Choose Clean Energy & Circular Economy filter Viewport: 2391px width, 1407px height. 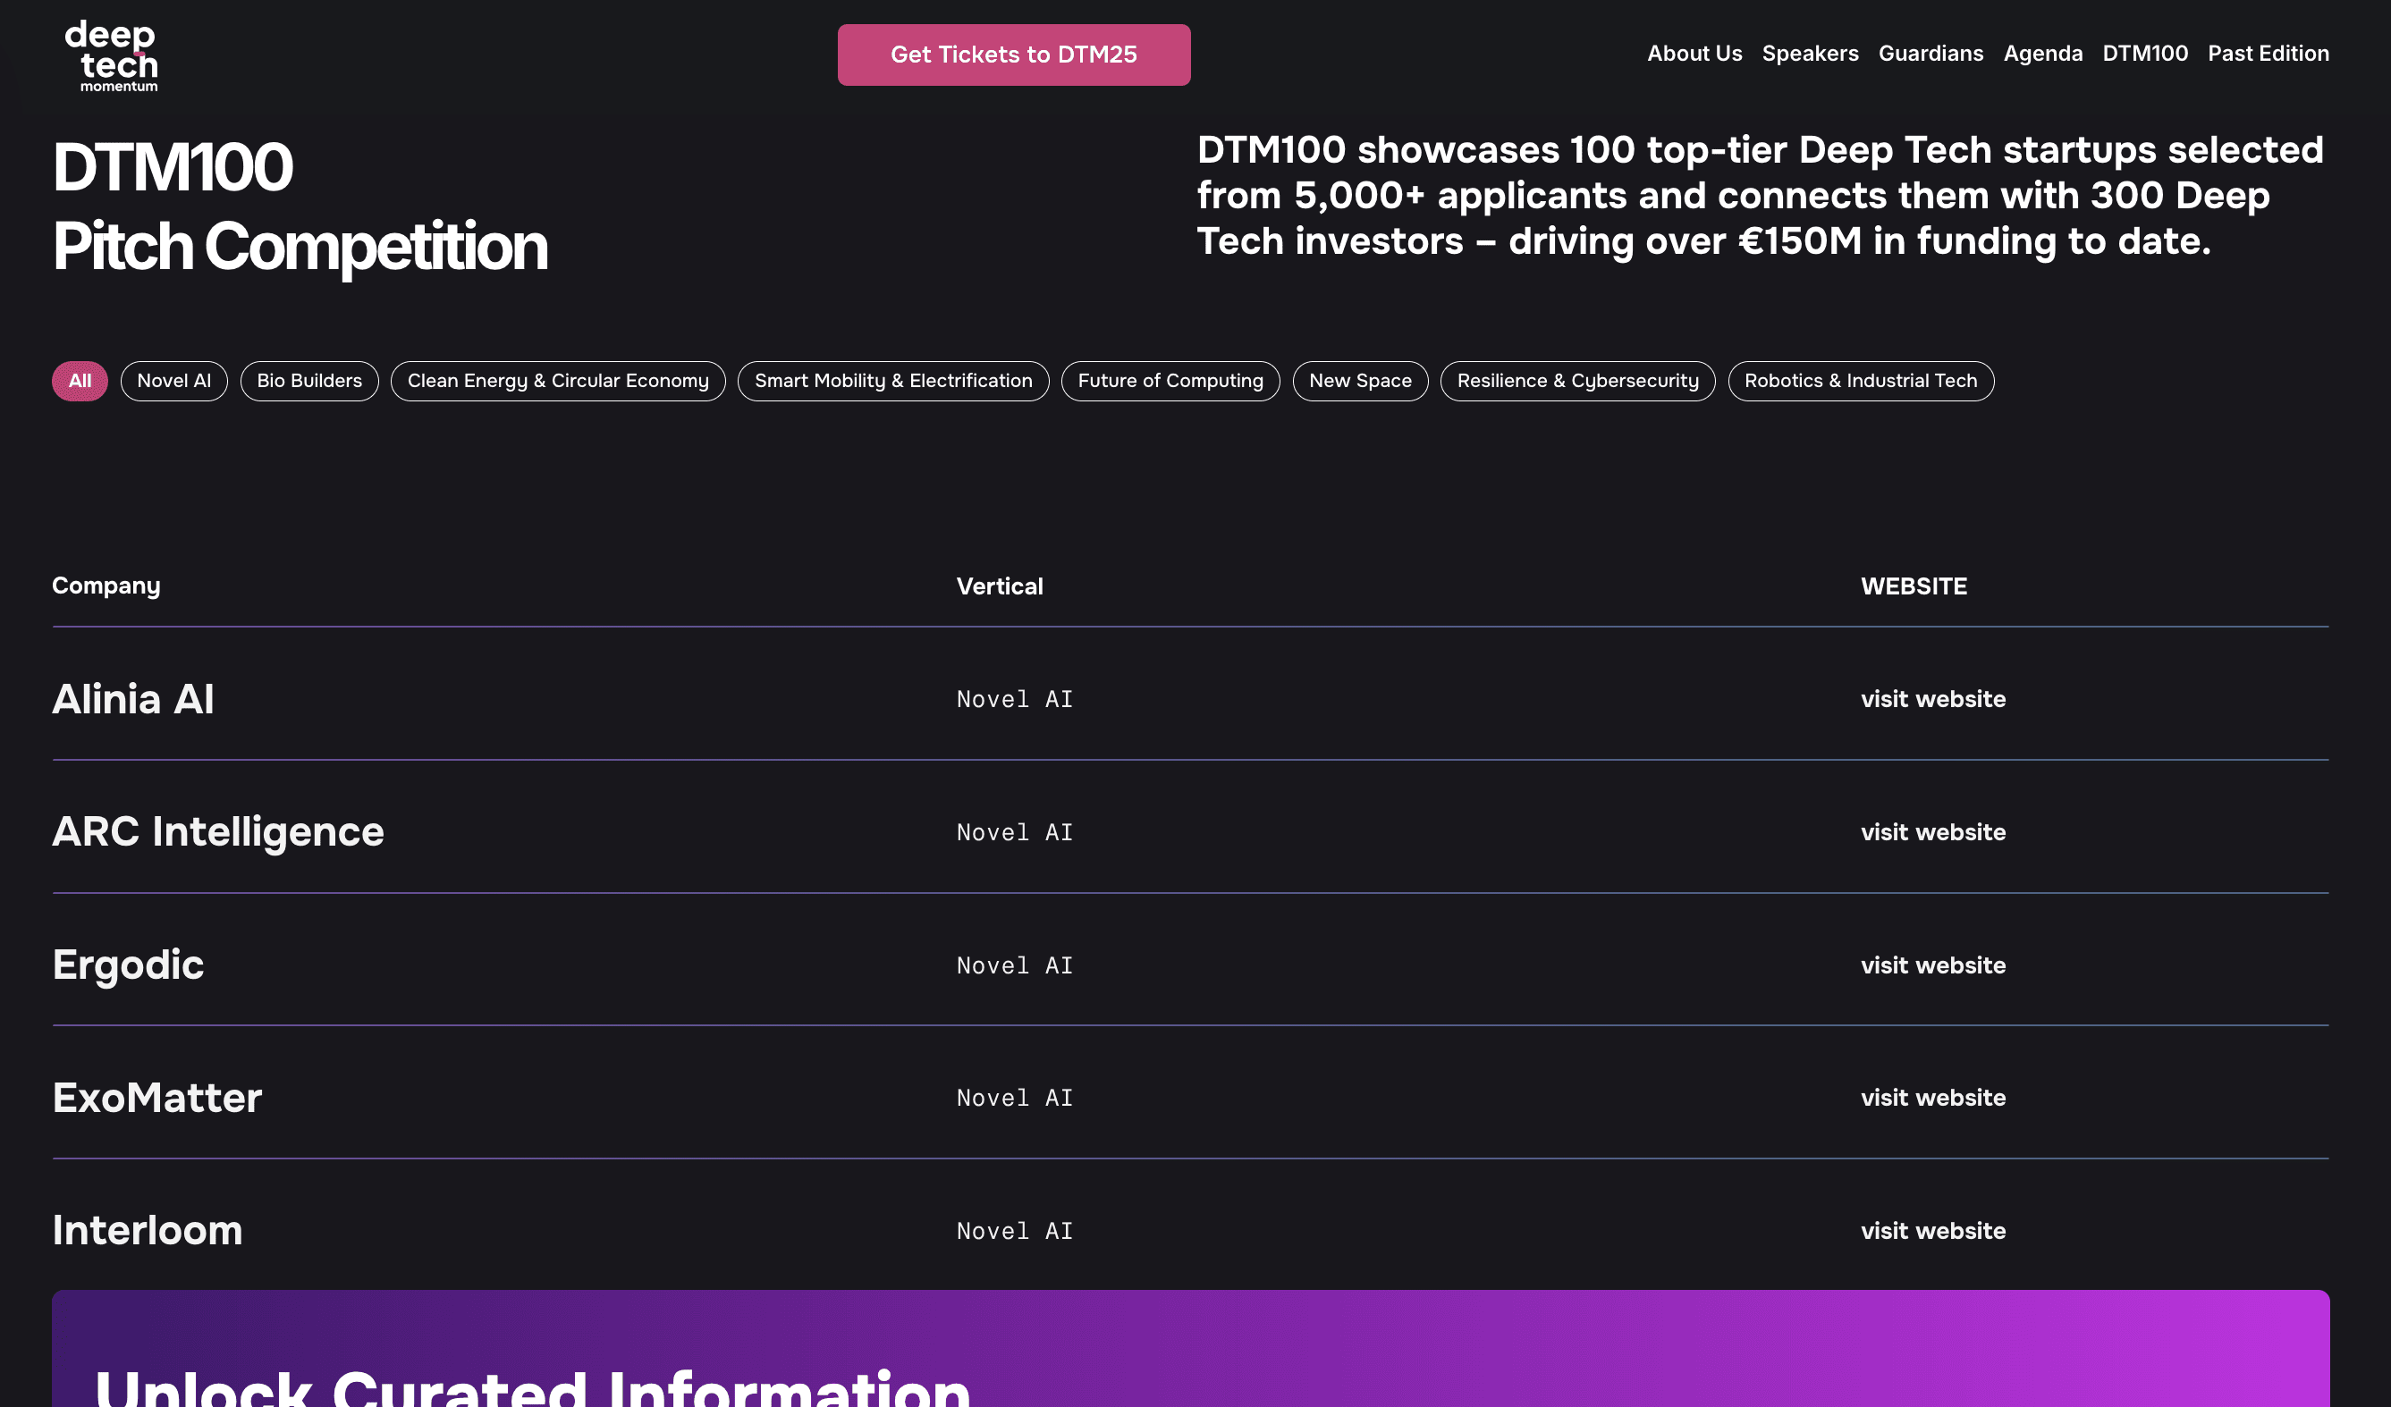[x=558, y=382]
